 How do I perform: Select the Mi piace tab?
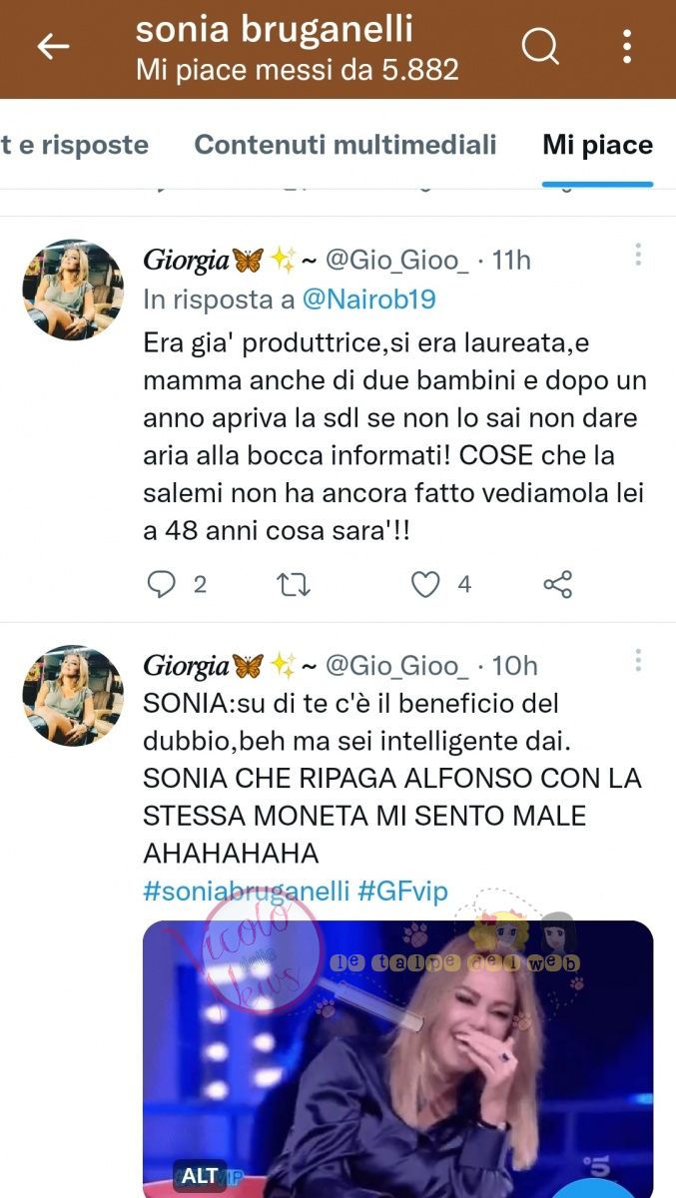(597, 145)
